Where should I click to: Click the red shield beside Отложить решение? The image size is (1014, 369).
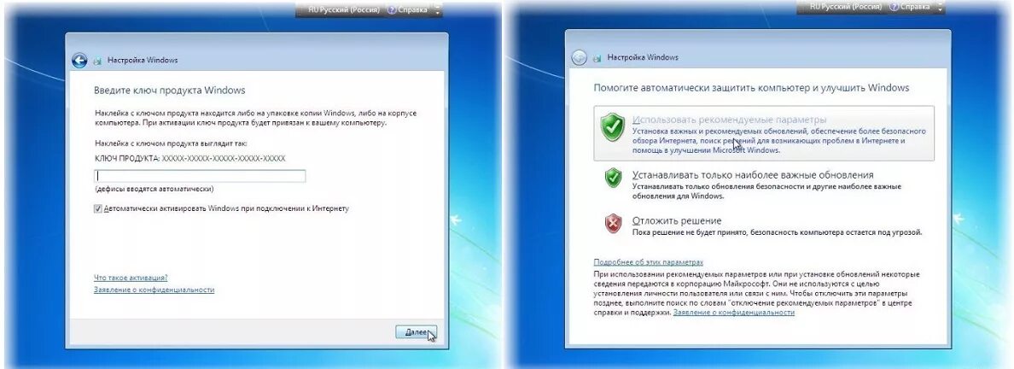point(612,224)
